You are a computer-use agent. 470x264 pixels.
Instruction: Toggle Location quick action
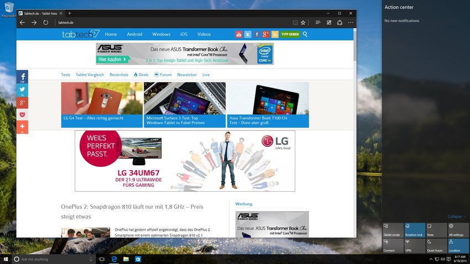click(458, 246)
